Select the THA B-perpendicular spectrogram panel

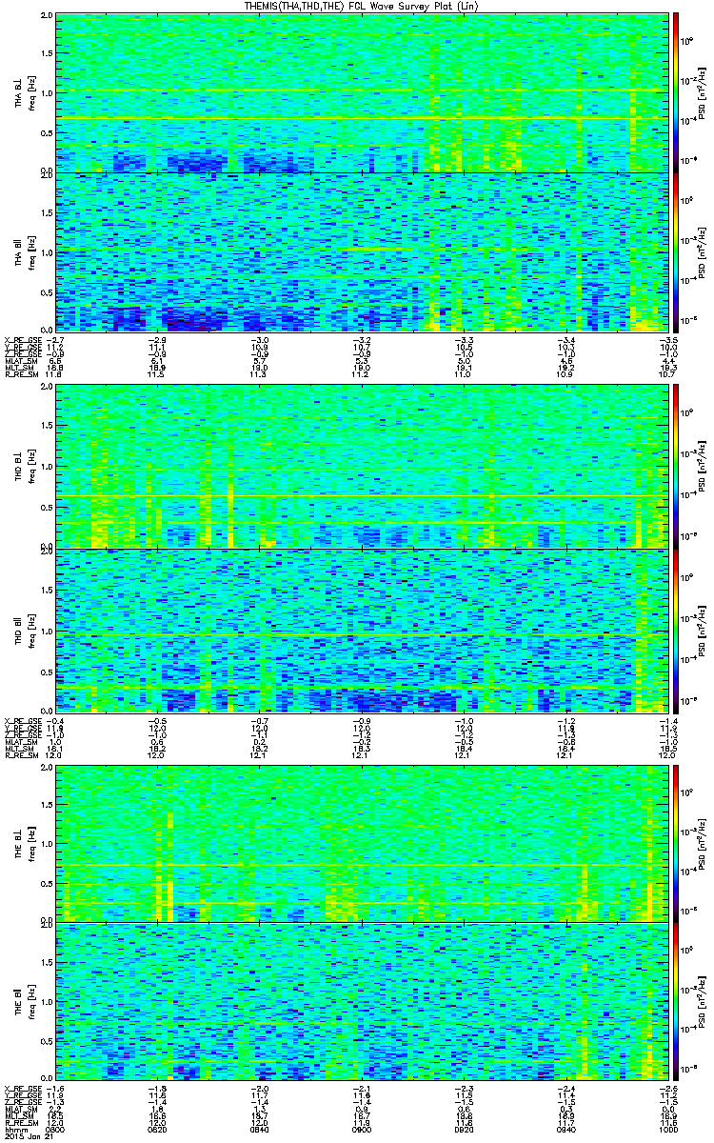tap(358, 92)
